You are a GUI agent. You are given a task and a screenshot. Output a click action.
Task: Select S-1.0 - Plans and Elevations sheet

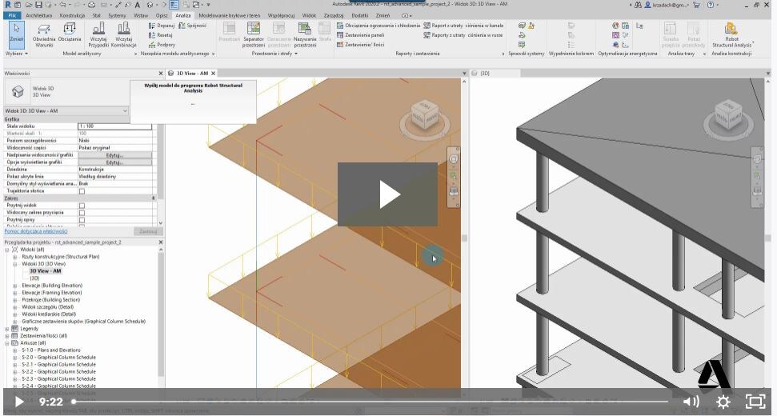tap(51, 350)
